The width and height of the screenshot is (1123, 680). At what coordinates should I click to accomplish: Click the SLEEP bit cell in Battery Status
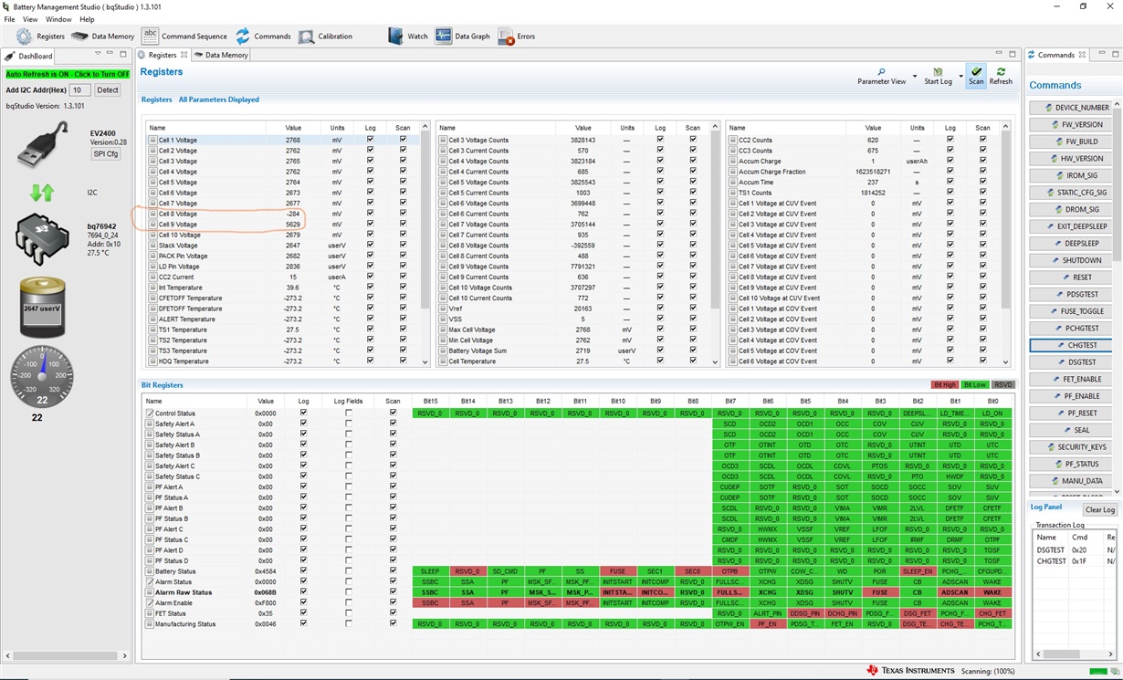tap(431, 571)
